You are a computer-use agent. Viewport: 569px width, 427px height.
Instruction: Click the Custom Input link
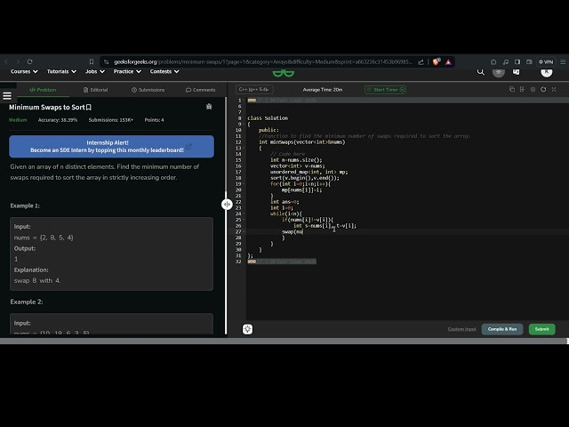pos(461,329)
